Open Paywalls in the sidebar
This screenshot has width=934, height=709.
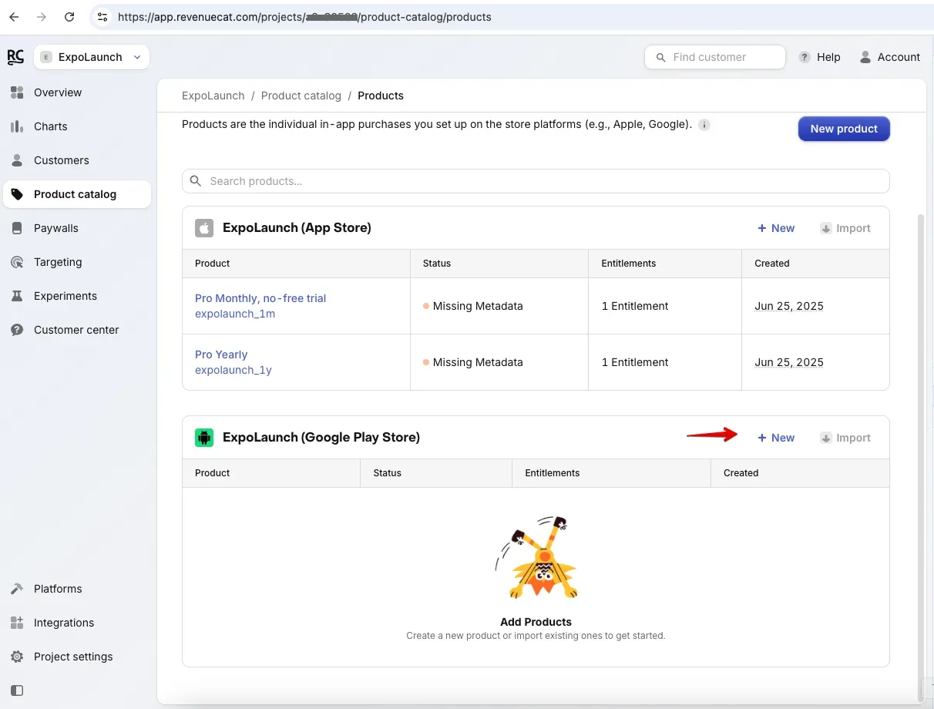(x=77, y=228)
